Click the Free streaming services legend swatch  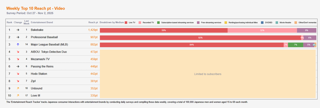[x=198, y=23]
